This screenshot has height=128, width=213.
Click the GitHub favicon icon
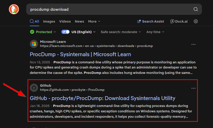[x=34, y=87]
